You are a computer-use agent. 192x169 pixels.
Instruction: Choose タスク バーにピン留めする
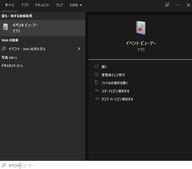117,99
